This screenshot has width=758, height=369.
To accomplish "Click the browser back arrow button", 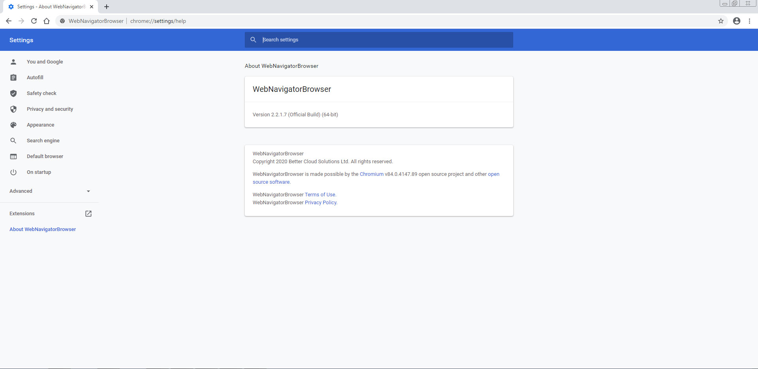I will (9, 21).
